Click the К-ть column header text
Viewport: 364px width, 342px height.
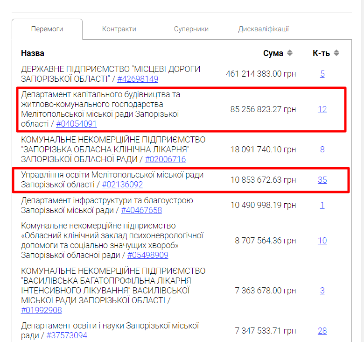(x=321, y=53)
